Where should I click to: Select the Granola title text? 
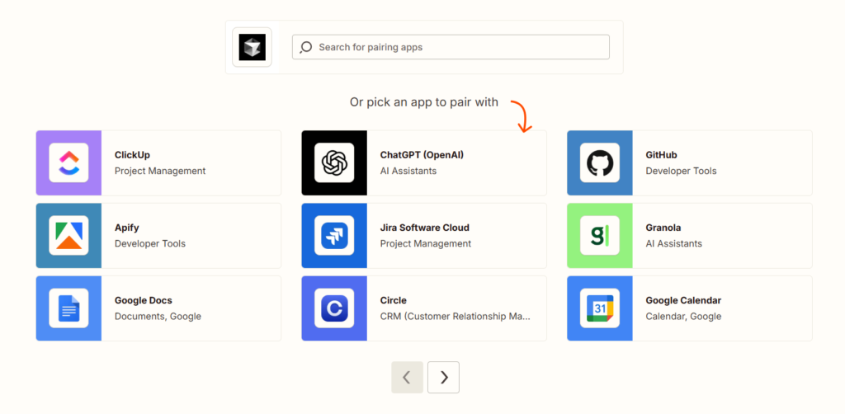[663, 228]
